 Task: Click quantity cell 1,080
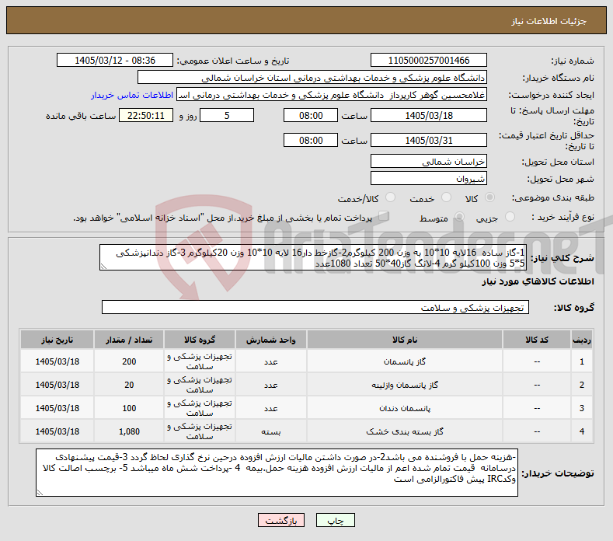(x=129, y=431)
